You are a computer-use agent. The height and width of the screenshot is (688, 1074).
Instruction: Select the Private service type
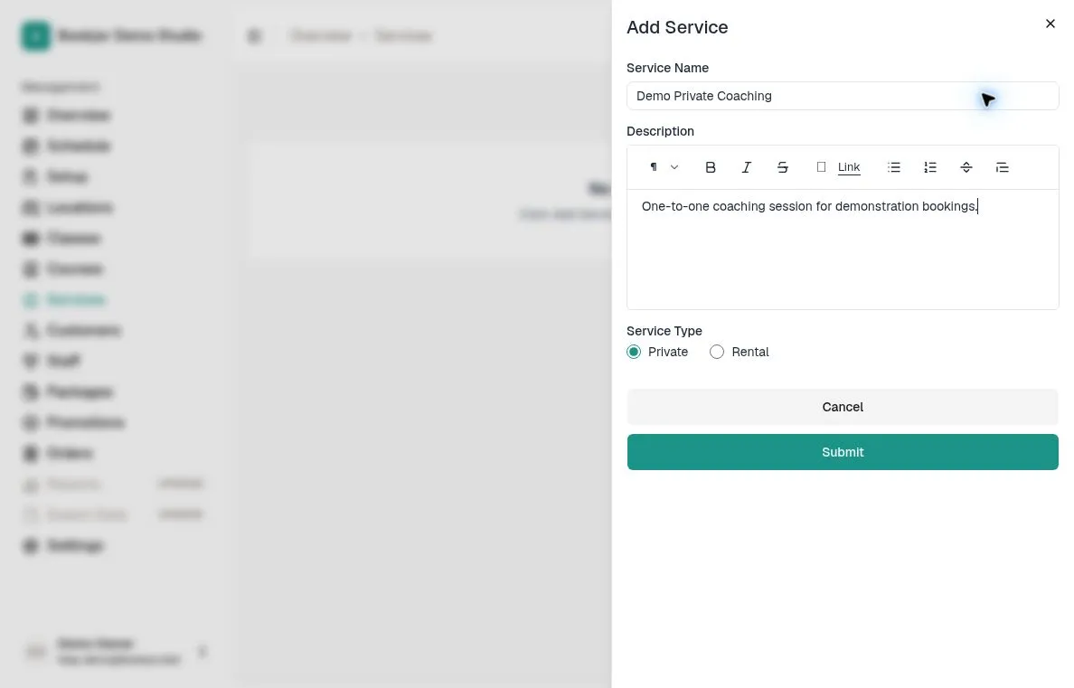634,352
